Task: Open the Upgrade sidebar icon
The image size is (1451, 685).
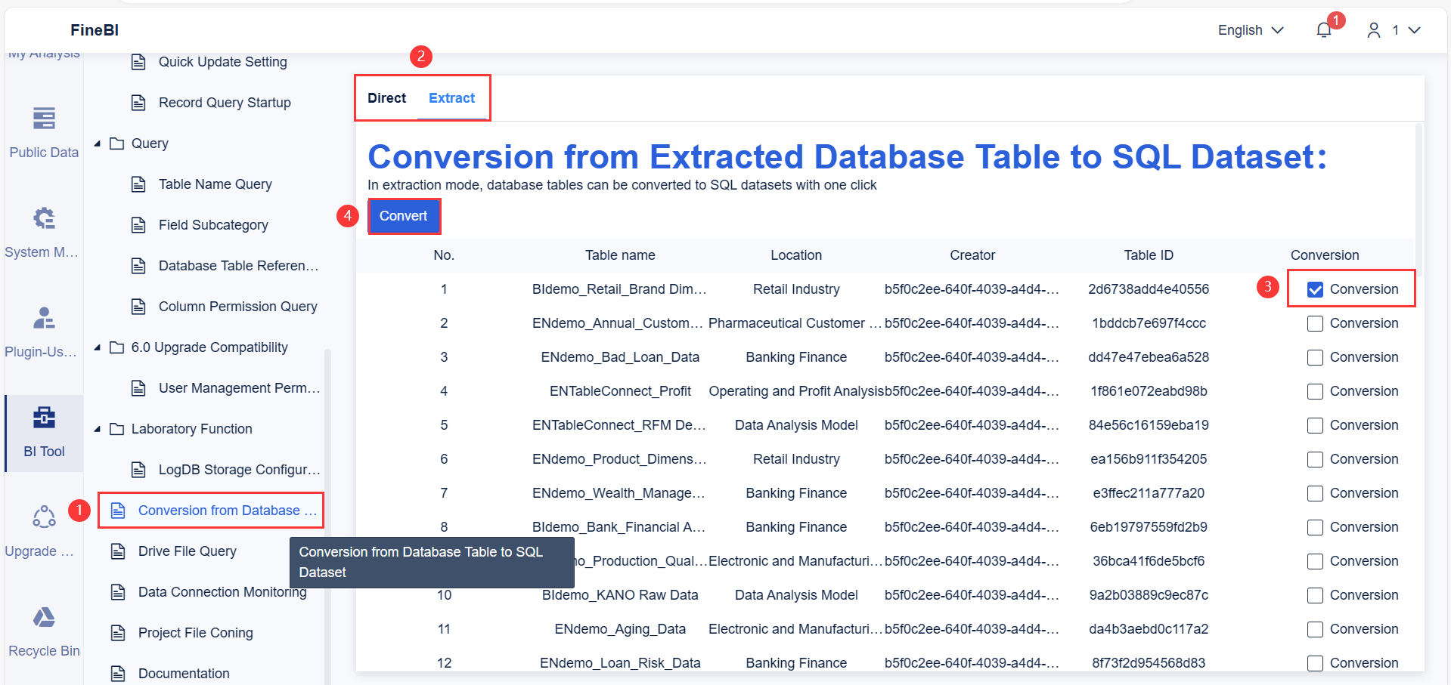Action: click(x=44, y=517)
